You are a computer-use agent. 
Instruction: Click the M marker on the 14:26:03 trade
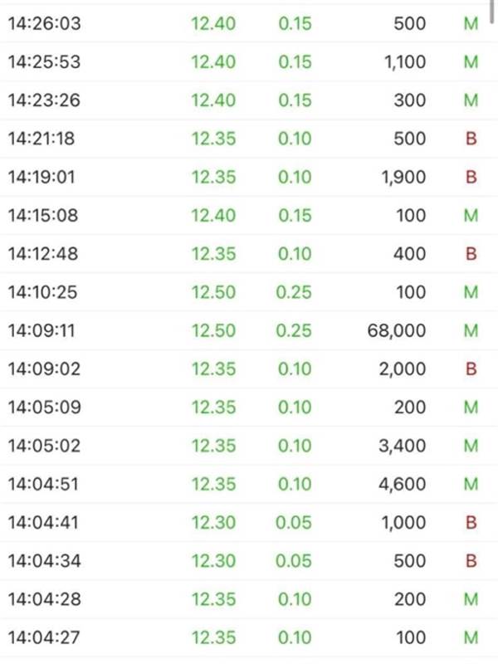(471, 24)
